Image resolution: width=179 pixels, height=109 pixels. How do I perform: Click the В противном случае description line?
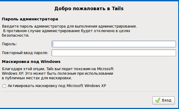pyautogui.click(x=67, y=31)
